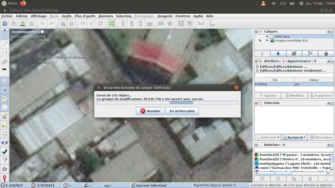The width and height of the screenshot is (335, 188).
Task: Click the move layer up arrow button
Action: pos(262,54)
